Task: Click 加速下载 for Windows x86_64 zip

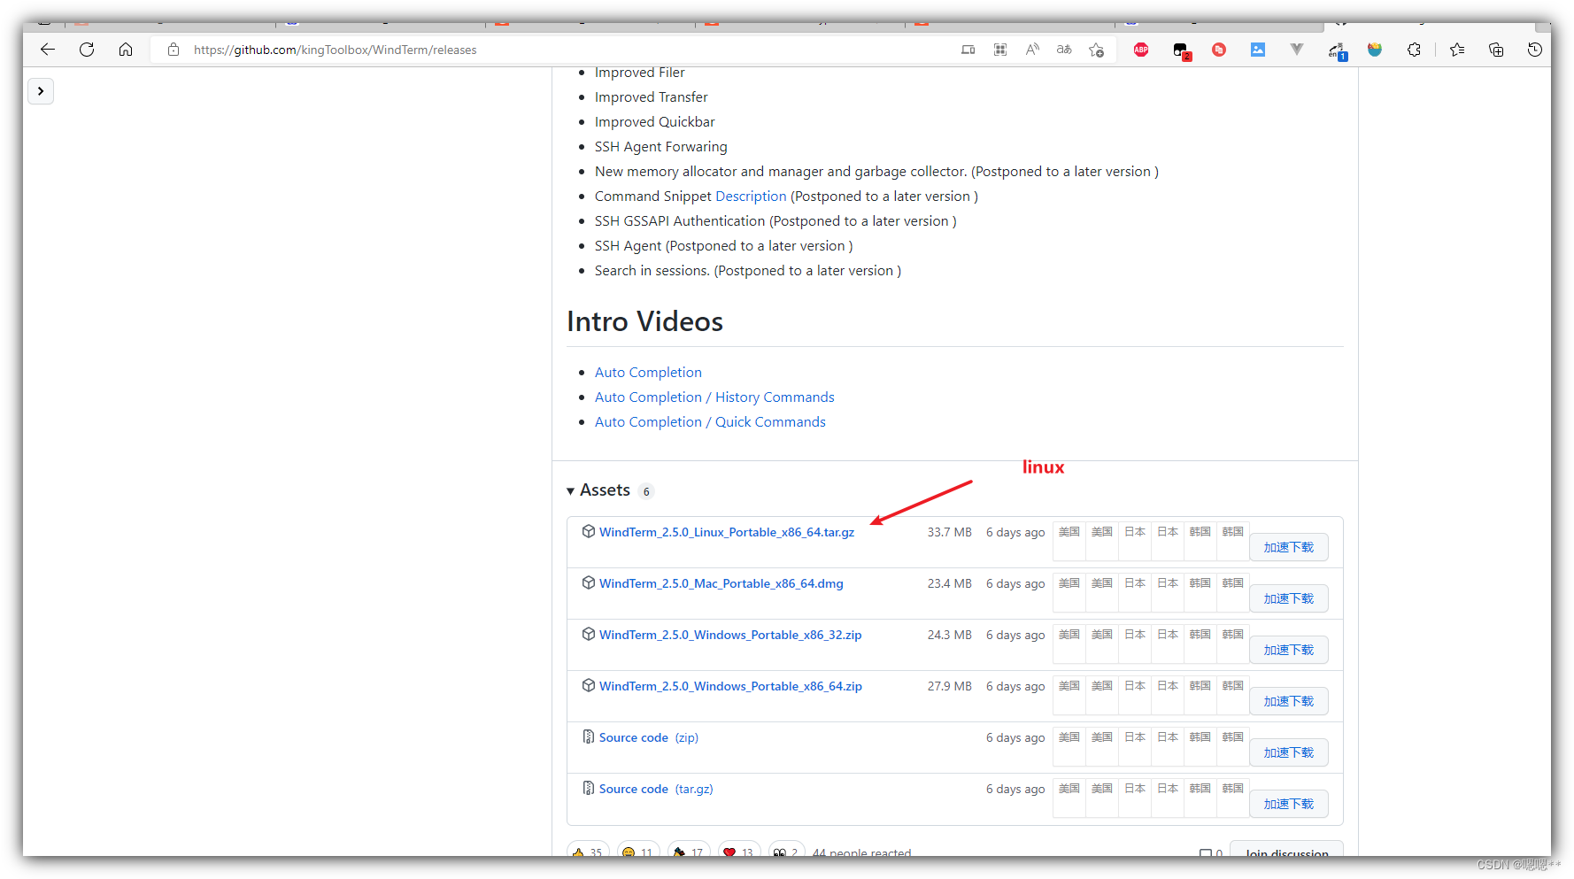Action: 1289,701
